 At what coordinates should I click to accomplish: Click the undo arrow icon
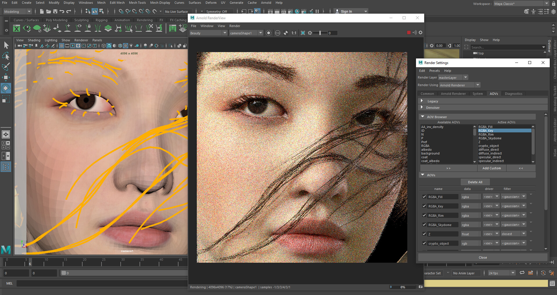pyautogui.click(x=62, y=11)
